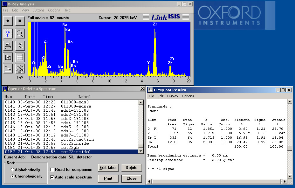Viewport: 295px width, 188px height.
Task: Click TEMQuant horizontal scroll left arrow
Action: point(150,182)
